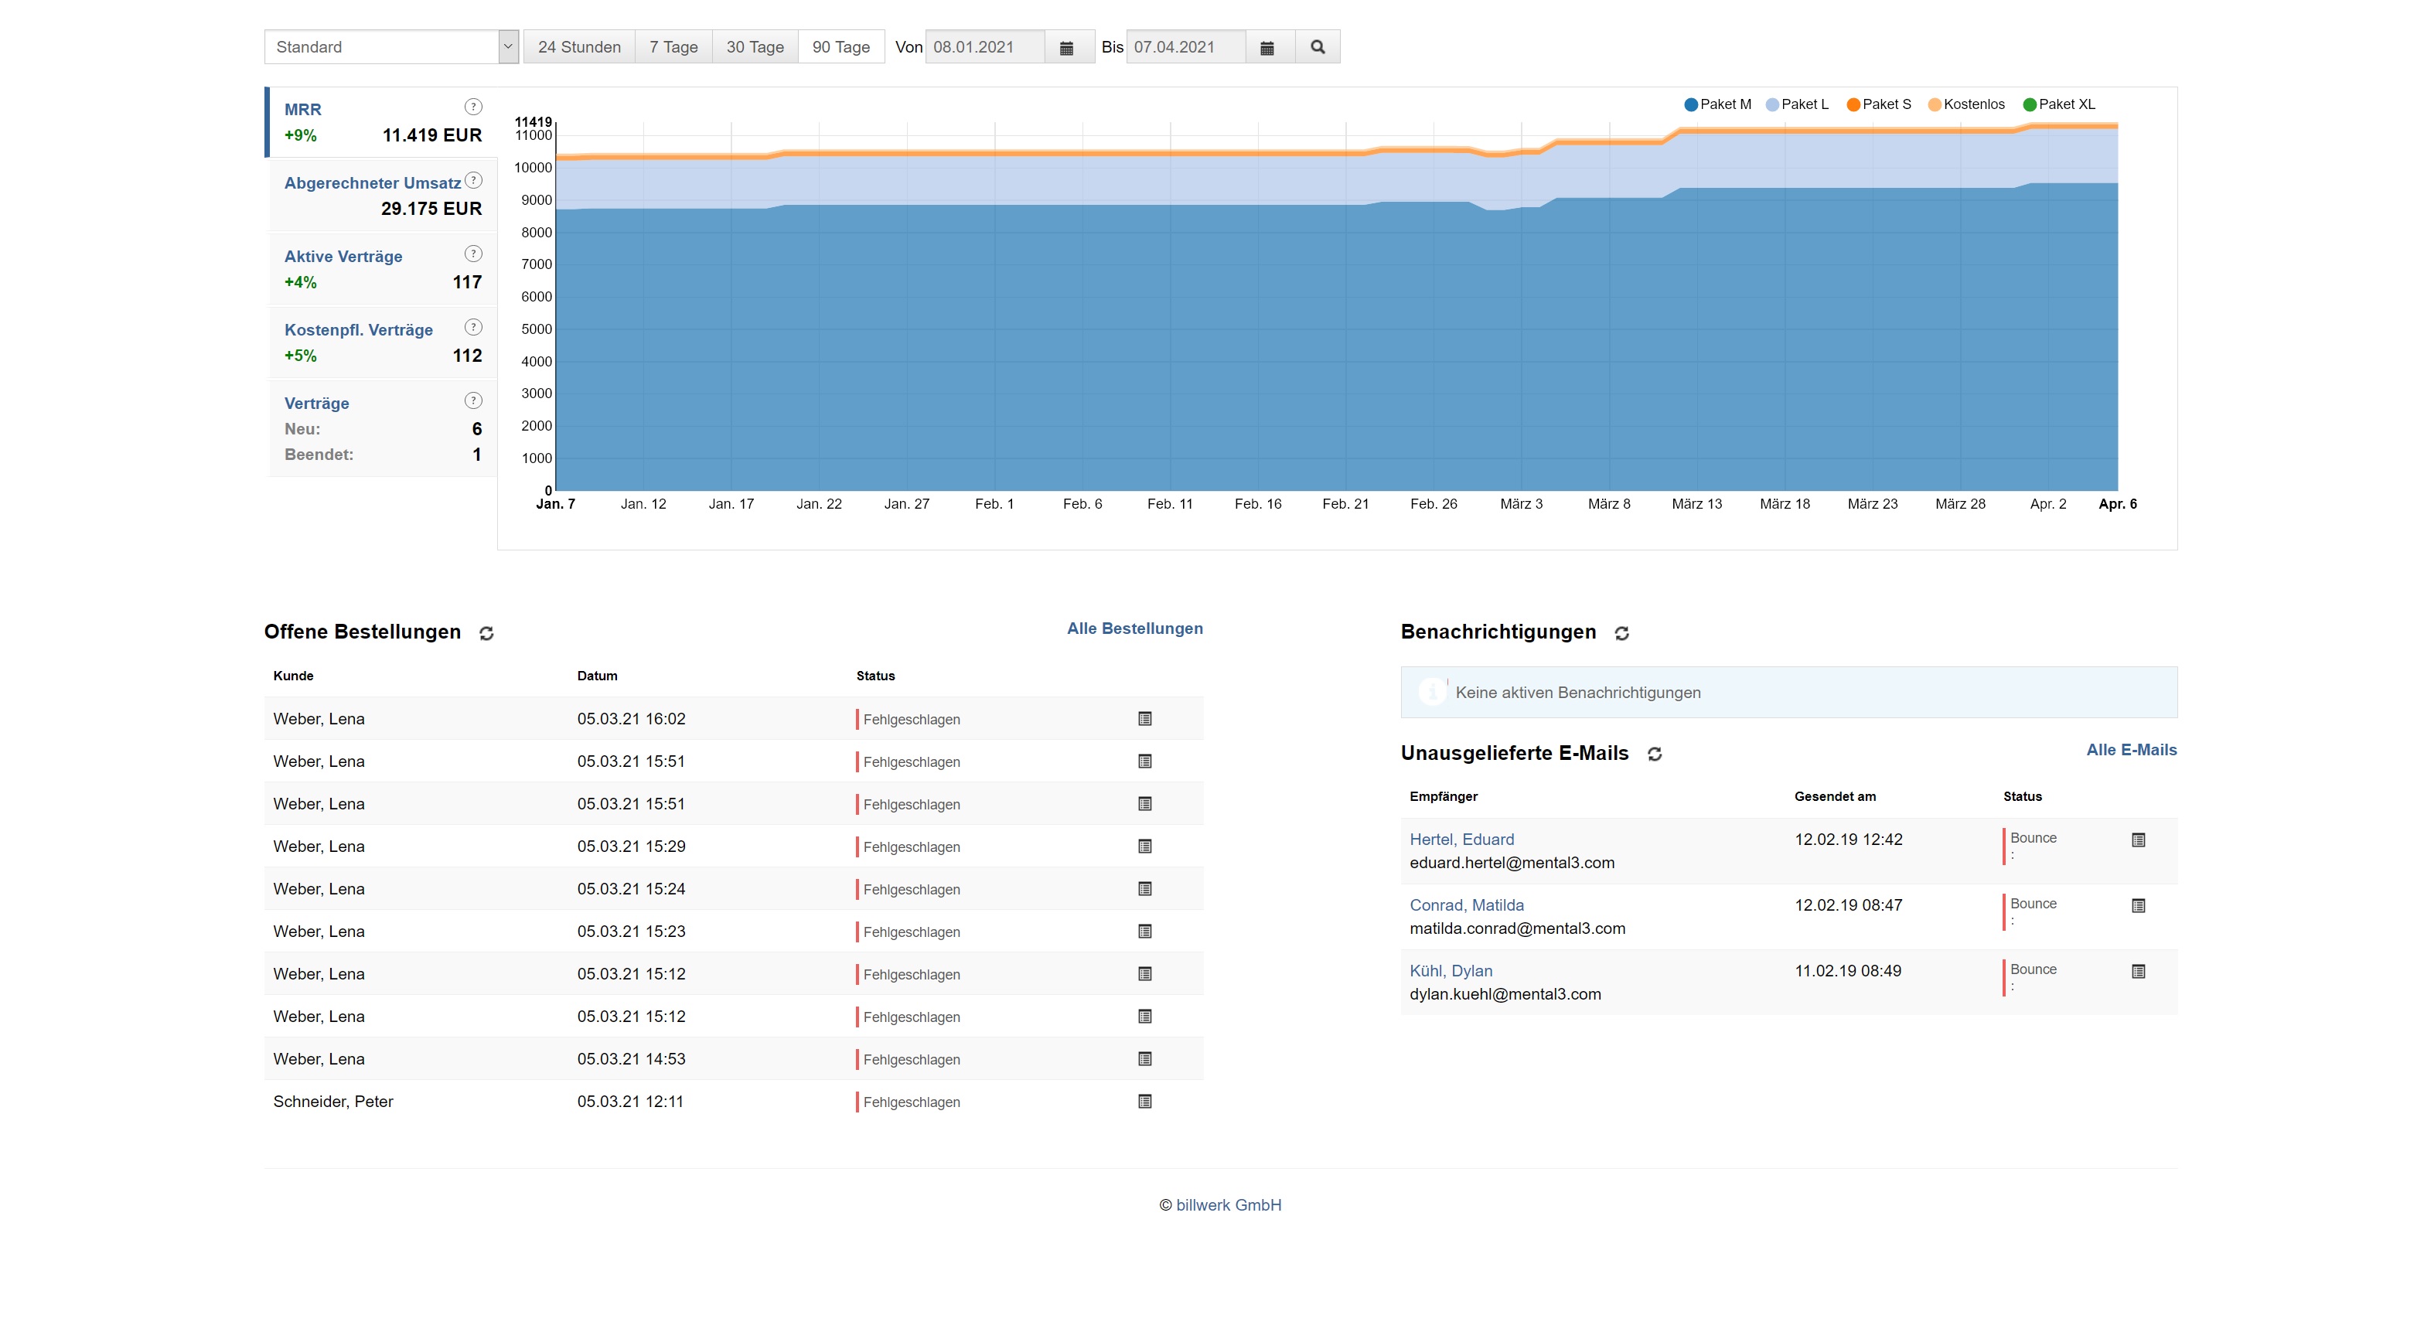This screenshot has width=2424, height=1332.
Task: Toggle Paket S legend entry
Action: (1878, 104)
